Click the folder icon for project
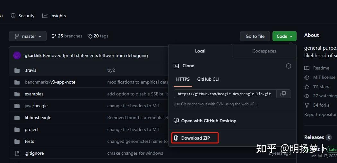This screenshot has width=337, height=163. tap(17, 130)
